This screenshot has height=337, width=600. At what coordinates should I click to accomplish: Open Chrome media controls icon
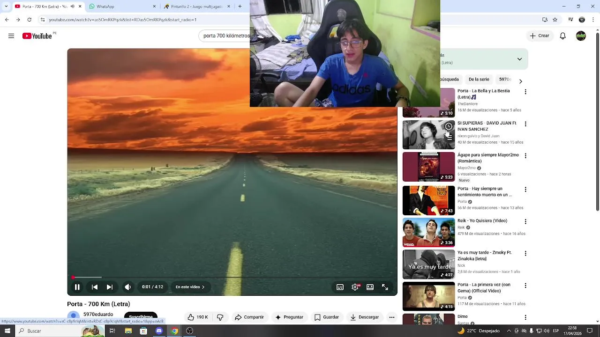570,20
